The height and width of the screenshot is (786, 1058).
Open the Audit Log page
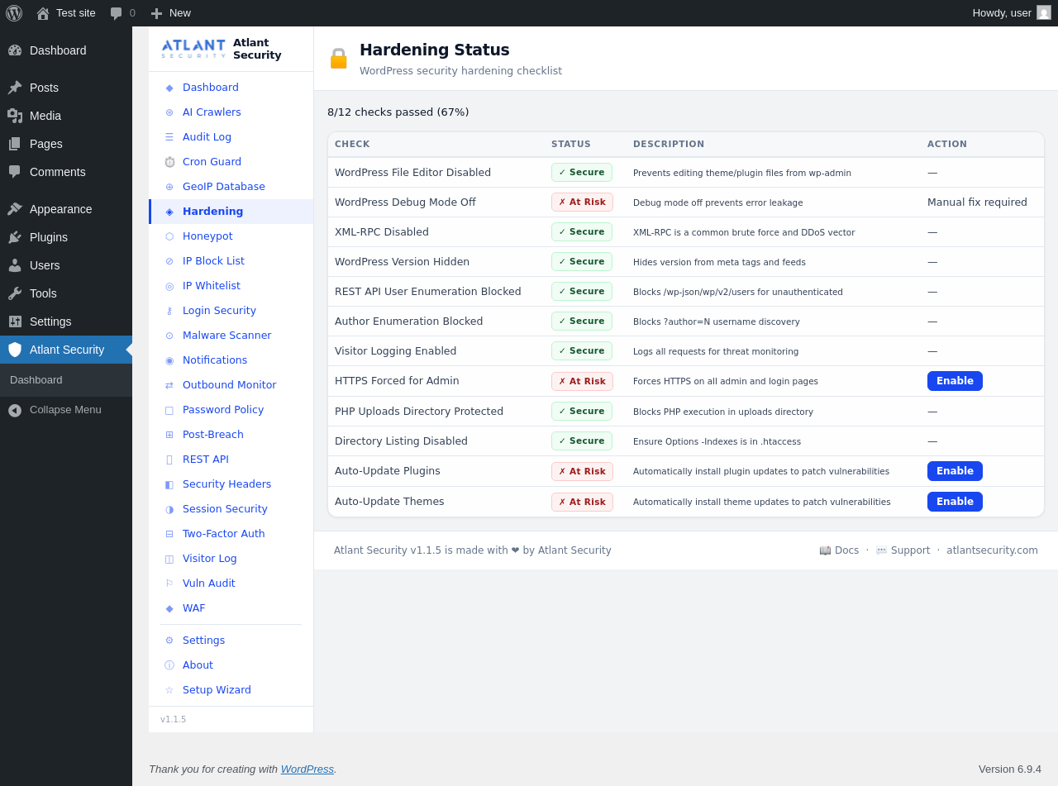tap(231, 137)
